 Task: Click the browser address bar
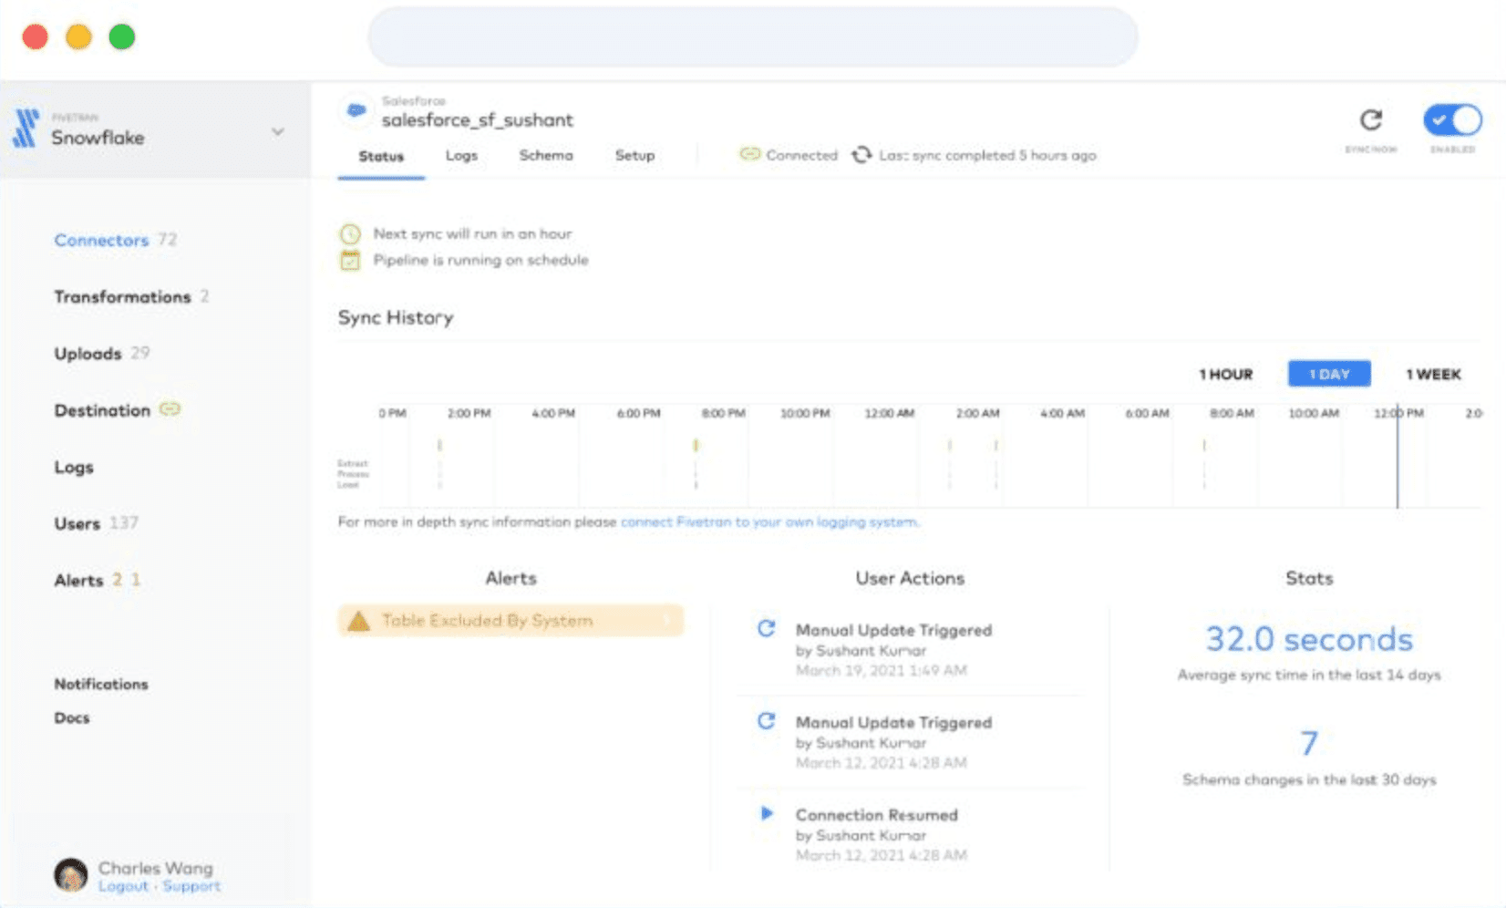753,36
